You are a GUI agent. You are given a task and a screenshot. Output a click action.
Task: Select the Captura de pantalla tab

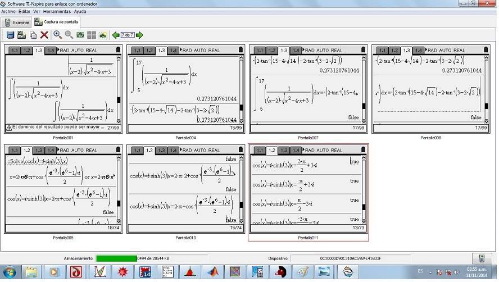pyautogui.click(x=57, y=22)
